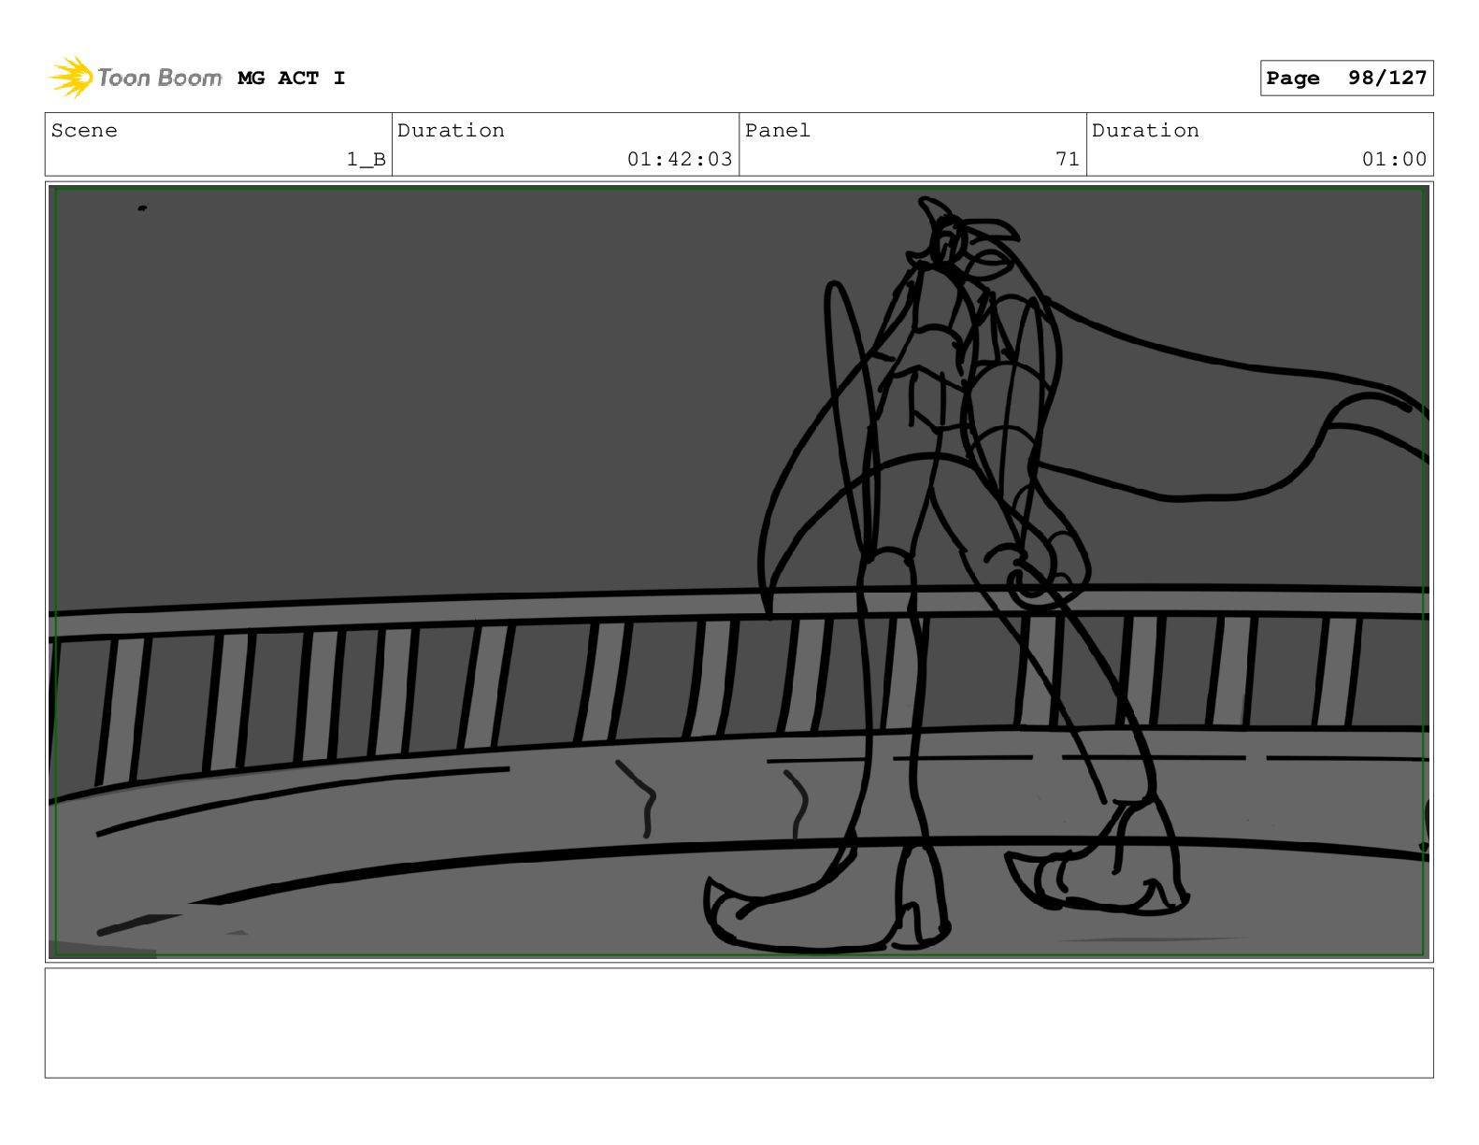Screen dimensions: 1479x1145
Task: Select the panel number '71'
Action: pos(1068,160)
